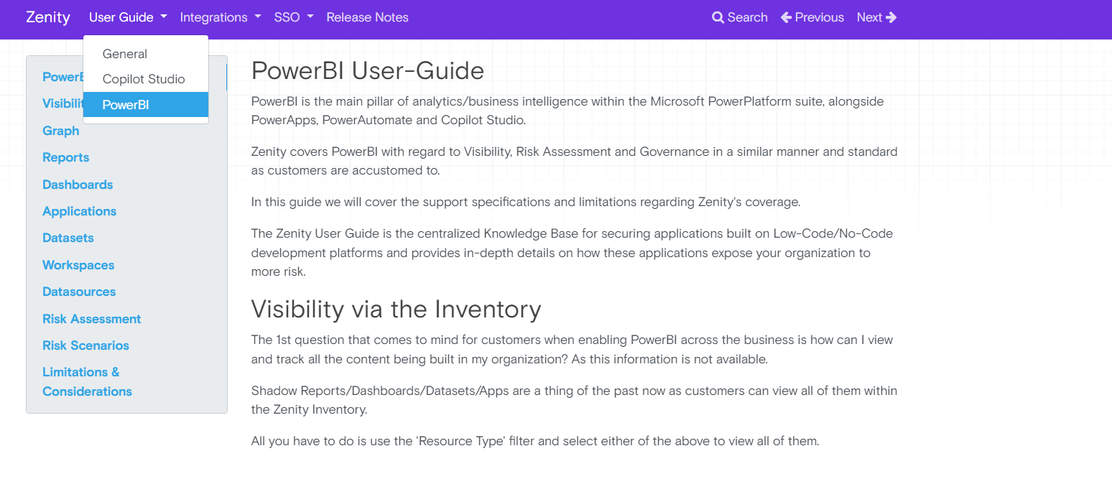Go to the Zenity home brand link
This screenshot has width=1112, height=479.
tap(48, 17)
